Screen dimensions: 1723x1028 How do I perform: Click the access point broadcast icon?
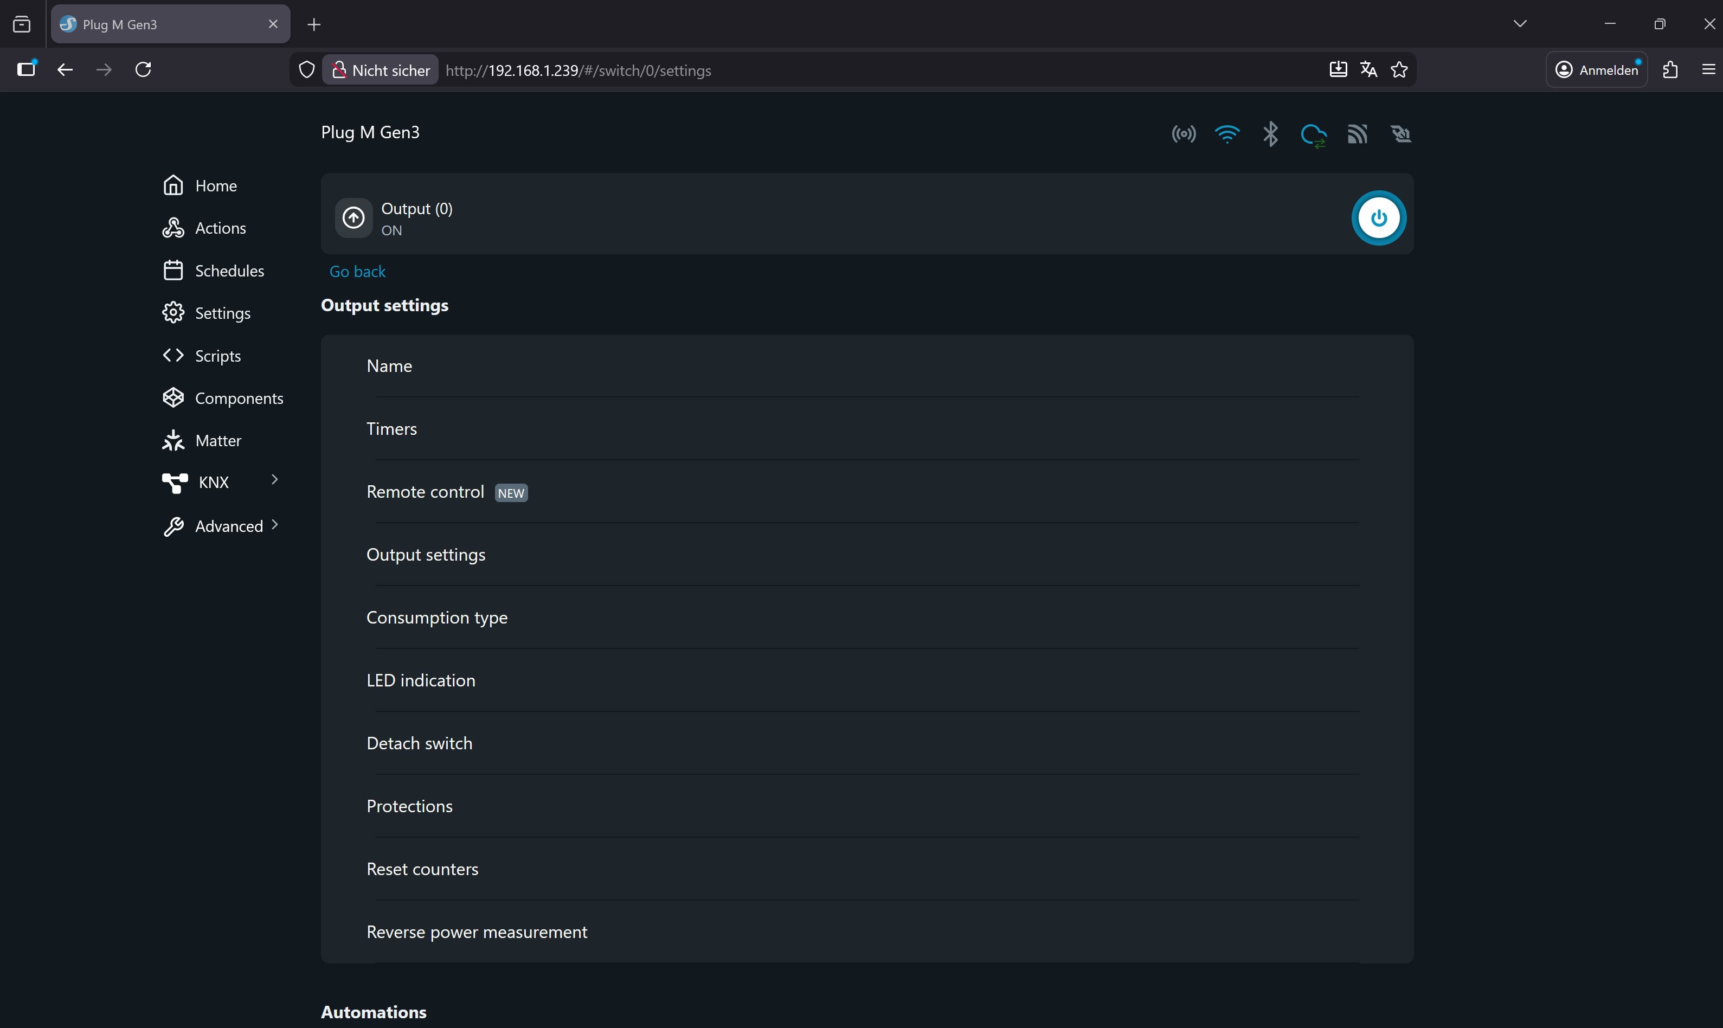coord(1184,134)
